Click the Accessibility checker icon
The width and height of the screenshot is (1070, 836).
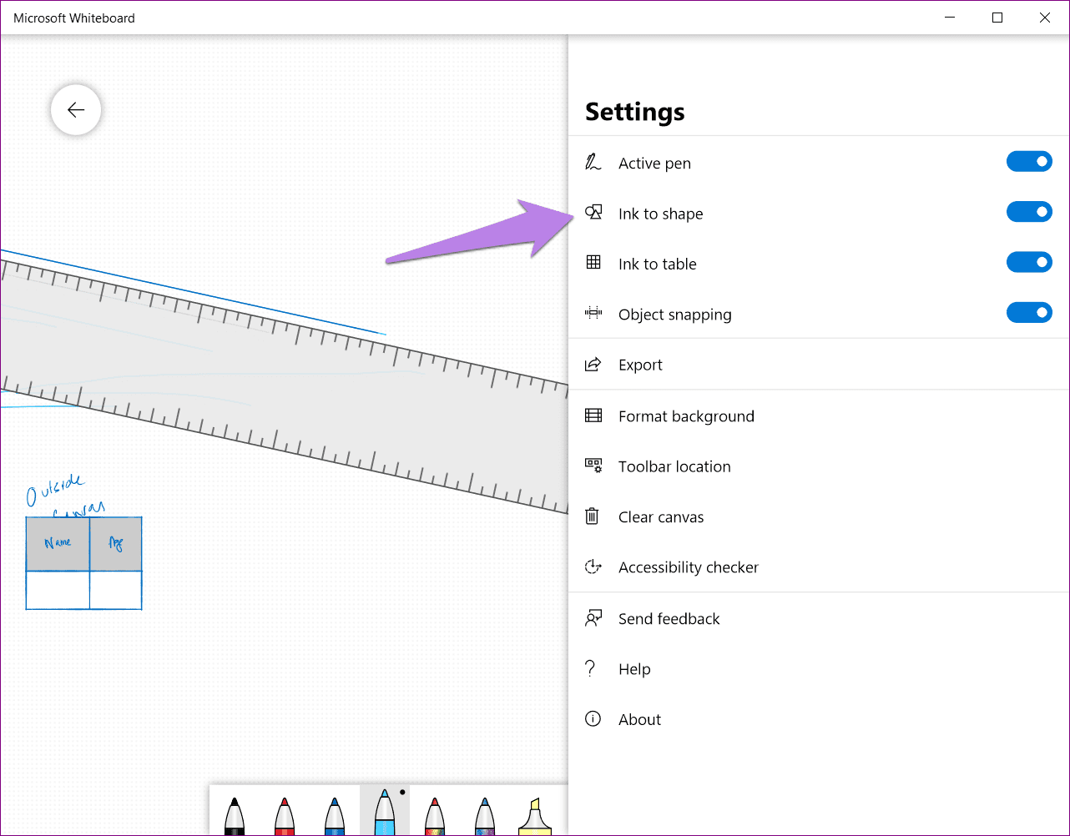click(x=593, y=567)
